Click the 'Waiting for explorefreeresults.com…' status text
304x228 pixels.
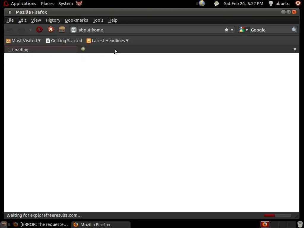coord(44,215)
